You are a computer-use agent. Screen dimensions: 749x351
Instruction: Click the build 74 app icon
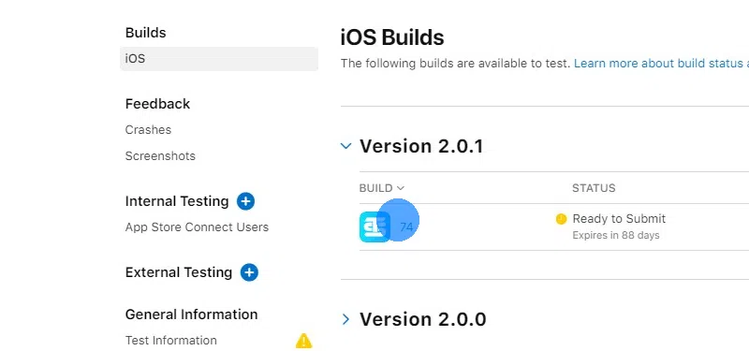pyautogui.click(x=374, y=227)
